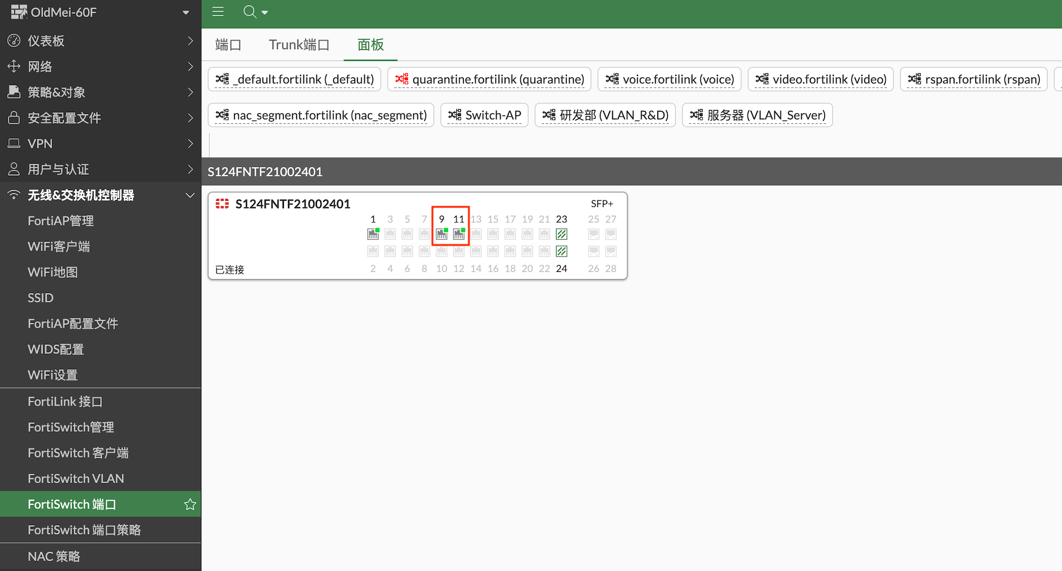
Task: Click port 7 icon on the faceplate
Action: pos(425,234)
